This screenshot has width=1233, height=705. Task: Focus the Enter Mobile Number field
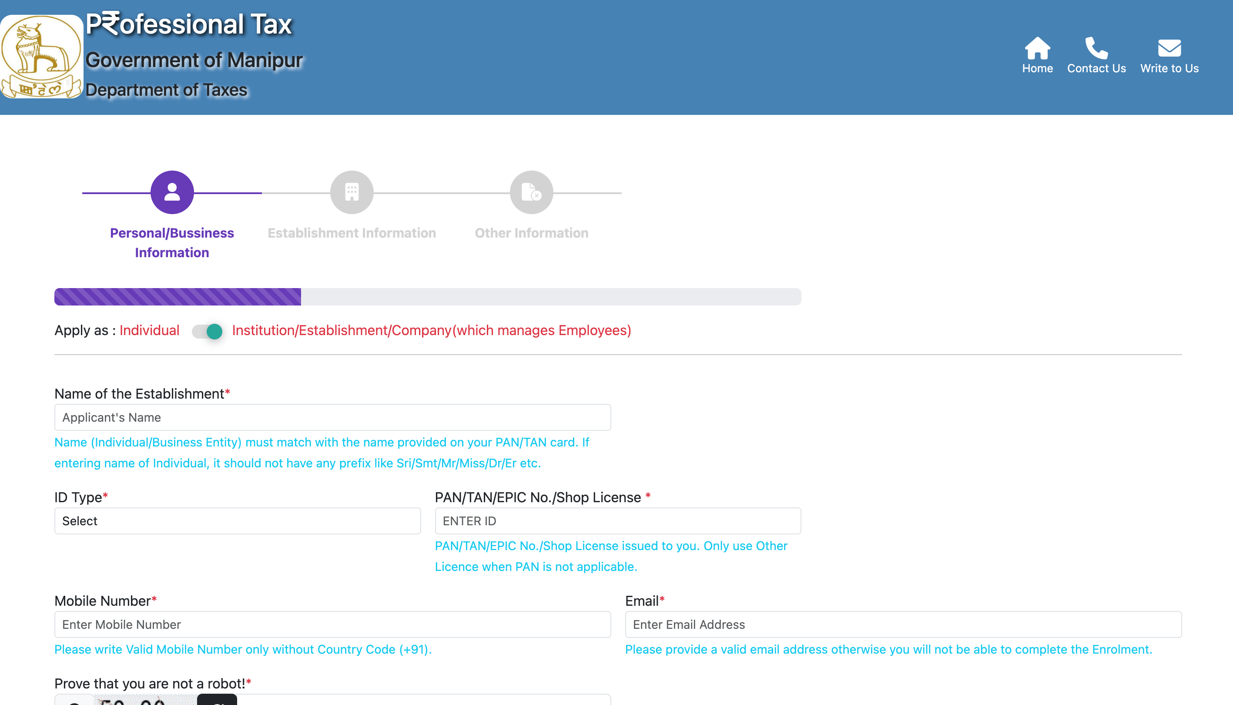pos(332,624)
